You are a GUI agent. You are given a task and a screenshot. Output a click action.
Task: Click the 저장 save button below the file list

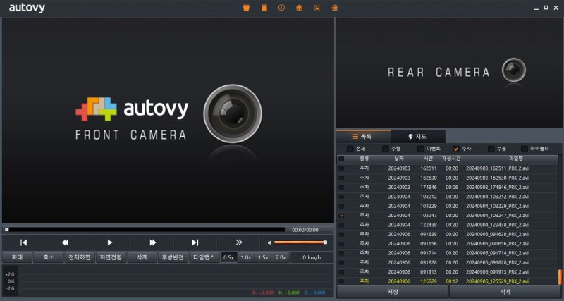click(393, 292)
